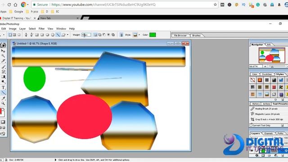288x162 pixels.
Task: Open the Filter menu
Action: 41,29
